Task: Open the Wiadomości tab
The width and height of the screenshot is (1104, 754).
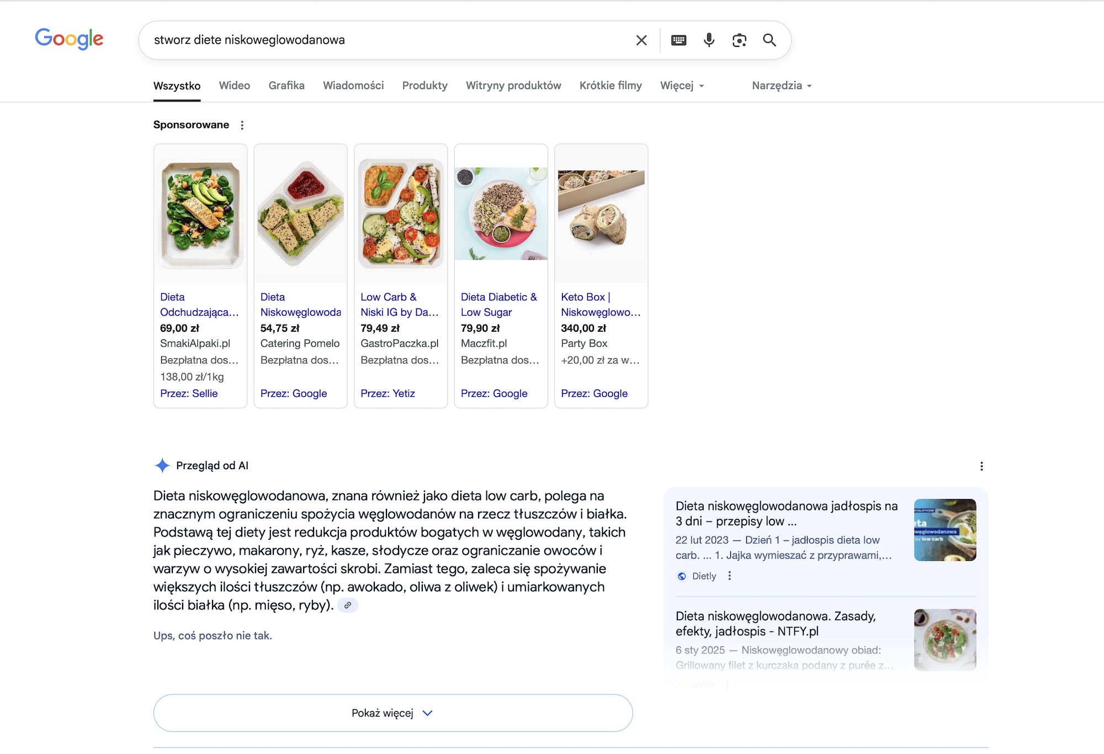Action: pos(353,86)
